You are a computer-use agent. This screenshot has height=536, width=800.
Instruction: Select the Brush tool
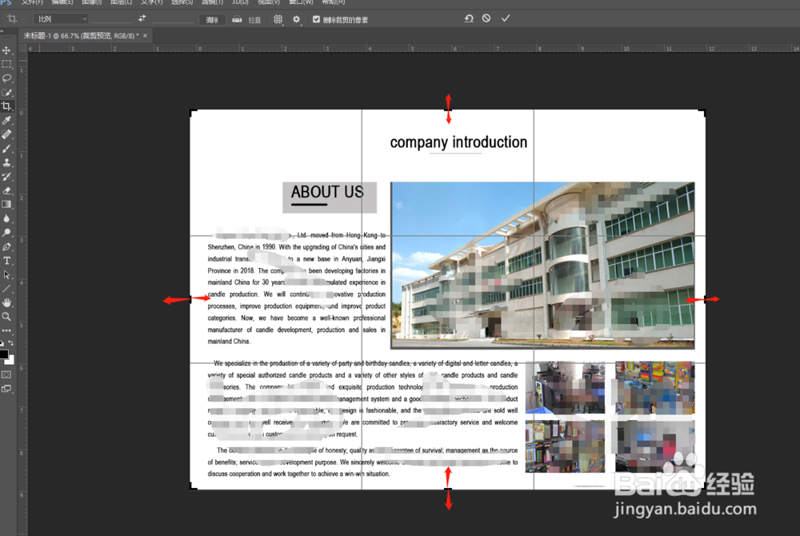point(6,149)
